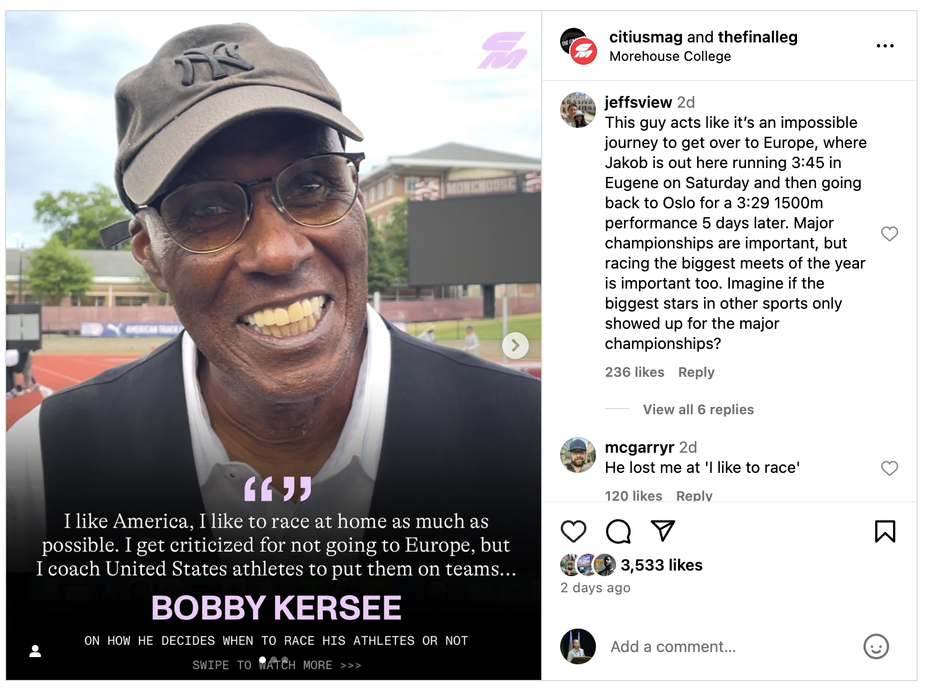Reply to jeffsview's comment
The image size is (926, 690).
pos(696,372)
